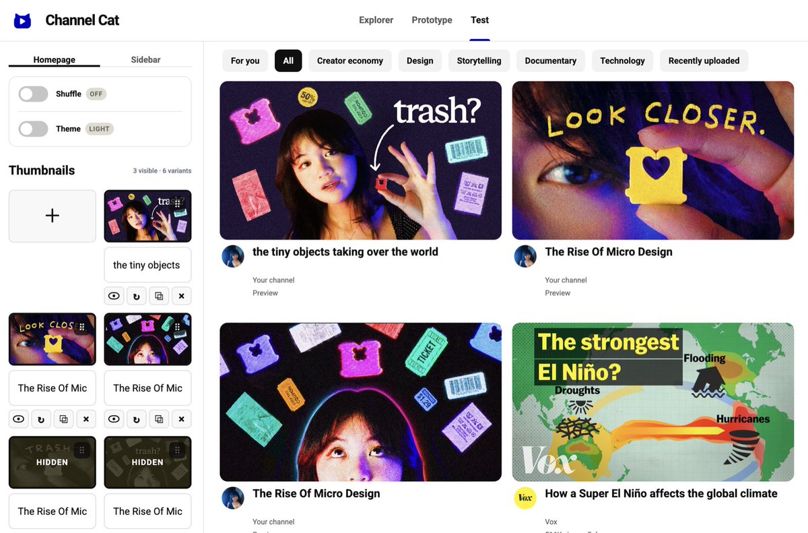This screenshot has width=808, height=533.
Task: Switch to the Sidebar panel tab
Action: (x=145, y=59)
